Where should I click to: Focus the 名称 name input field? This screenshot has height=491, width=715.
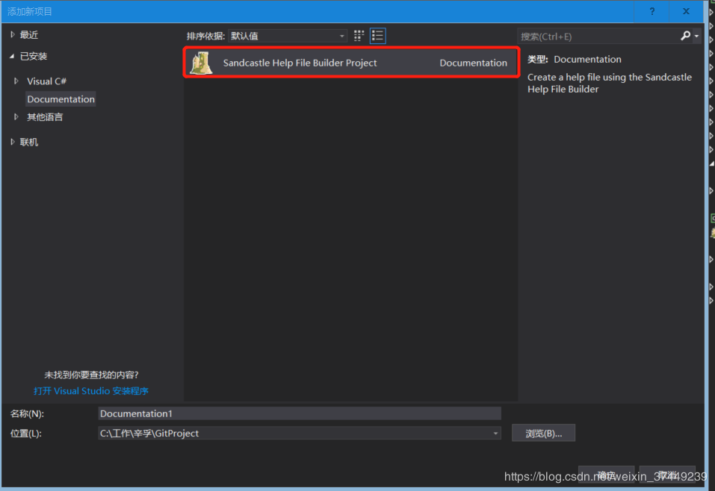click(x=300, y=413)
